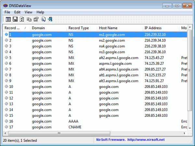This screenshot has width=195, height=146.
Task: Sort by the Record Type column header
Action: pyautogui.click(x=82, y=28)
